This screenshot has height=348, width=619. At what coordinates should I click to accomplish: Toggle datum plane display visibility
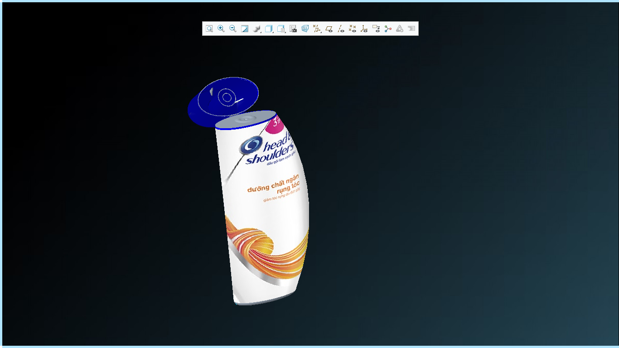[329, 29]
